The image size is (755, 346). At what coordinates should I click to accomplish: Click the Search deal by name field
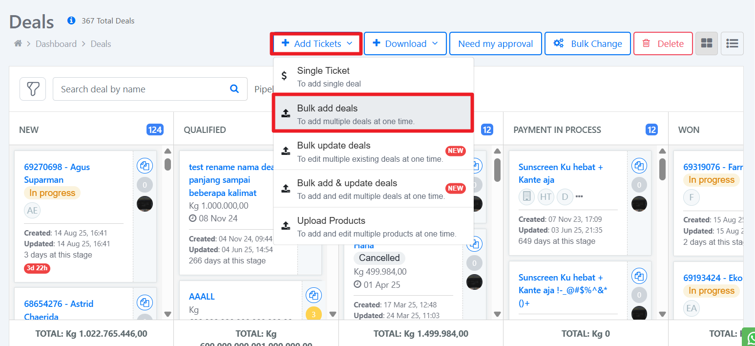tap(142, 89)
